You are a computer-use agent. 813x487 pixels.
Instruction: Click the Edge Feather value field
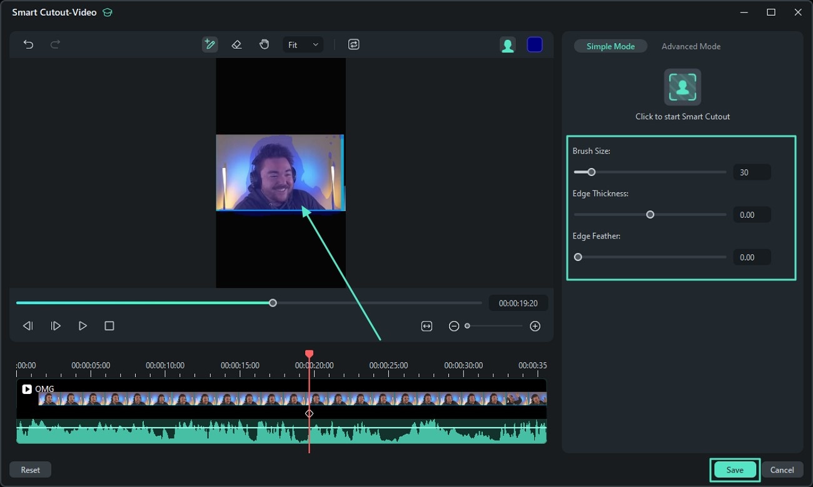point(752,257)
